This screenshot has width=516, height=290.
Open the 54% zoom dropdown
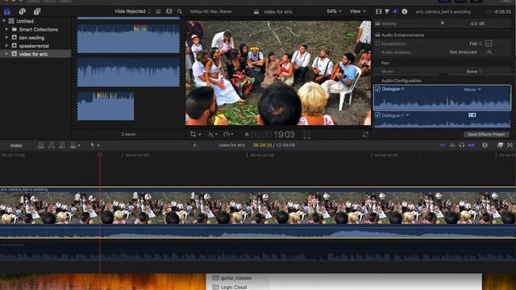[334, 11]
